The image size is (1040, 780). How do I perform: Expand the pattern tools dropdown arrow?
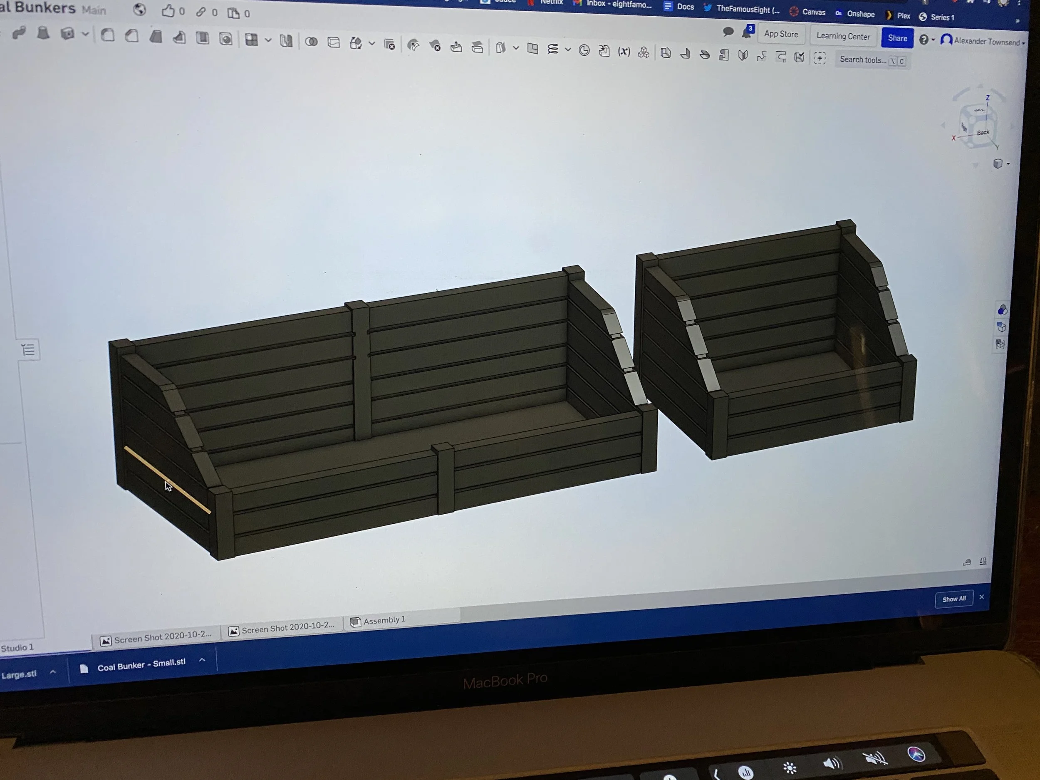pyautogui.click(x=268, y=40)
